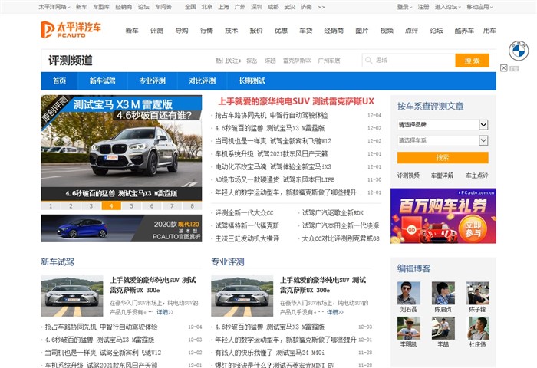Open 经销商 in main navigation

334,31
